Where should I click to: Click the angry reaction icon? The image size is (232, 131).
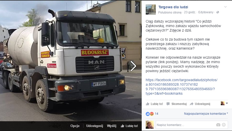pos(152,114)
